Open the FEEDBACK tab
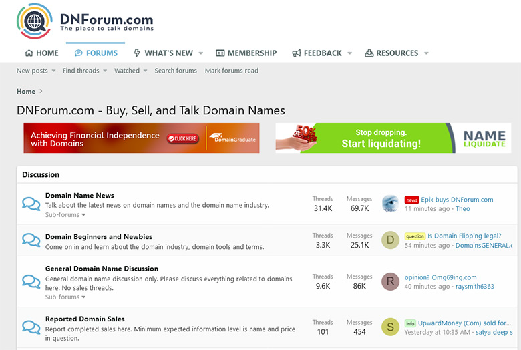The image size is (521, 350). pyautogui.click(x=317, y=53)
